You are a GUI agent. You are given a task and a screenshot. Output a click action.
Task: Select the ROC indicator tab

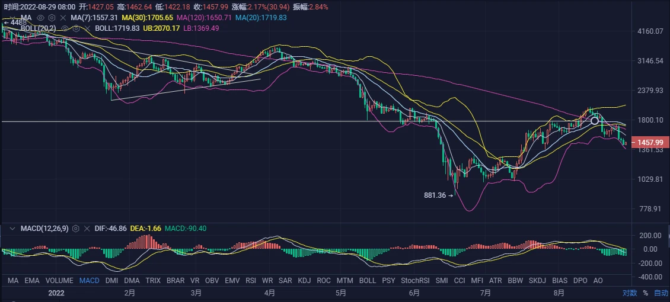click(x=324, y=281)
